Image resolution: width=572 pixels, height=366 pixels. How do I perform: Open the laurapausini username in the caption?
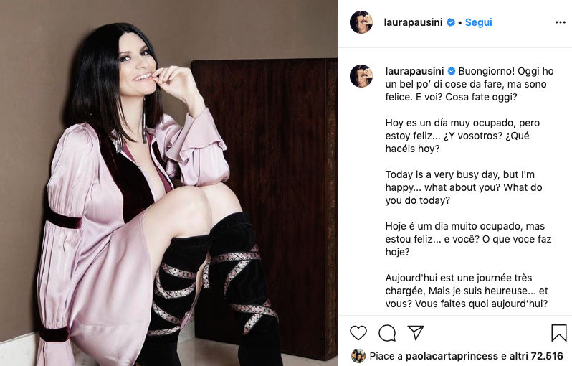tap(414, 71)
